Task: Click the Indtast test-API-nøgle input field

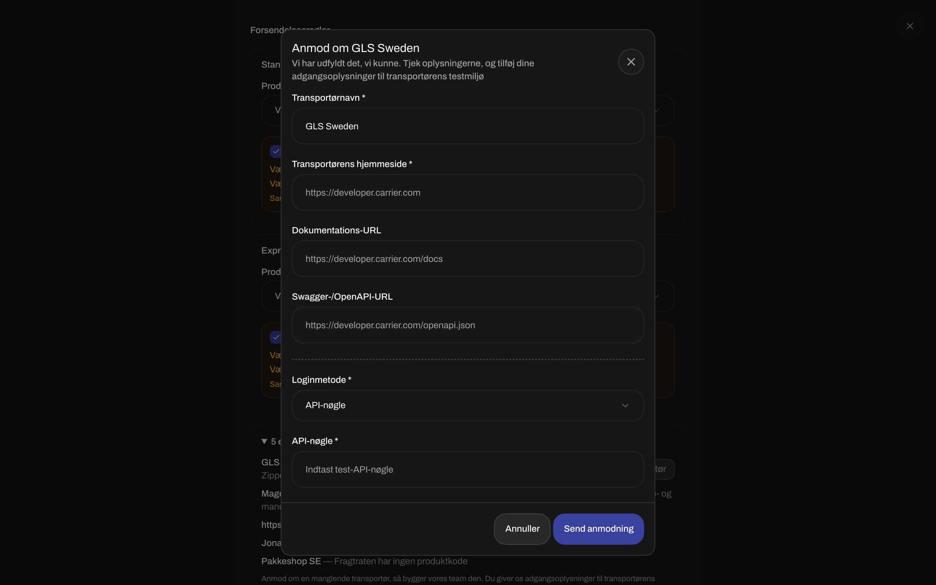Action: point(468,469)
